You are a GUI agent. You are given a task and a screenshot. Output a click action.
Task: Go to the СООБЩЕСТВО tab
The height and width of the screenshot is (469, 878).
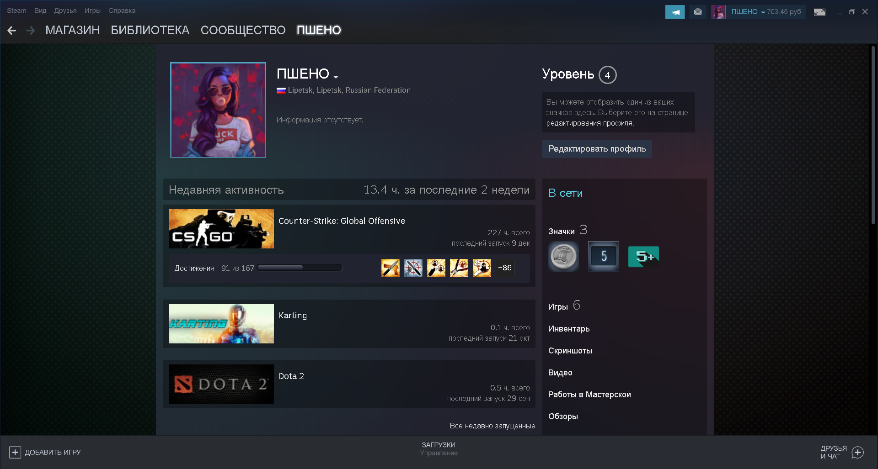[243, 30]
